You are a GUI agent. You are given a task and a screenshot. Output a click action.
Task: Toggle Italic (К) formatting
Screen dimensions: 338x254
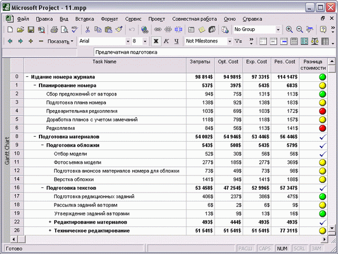166,41
